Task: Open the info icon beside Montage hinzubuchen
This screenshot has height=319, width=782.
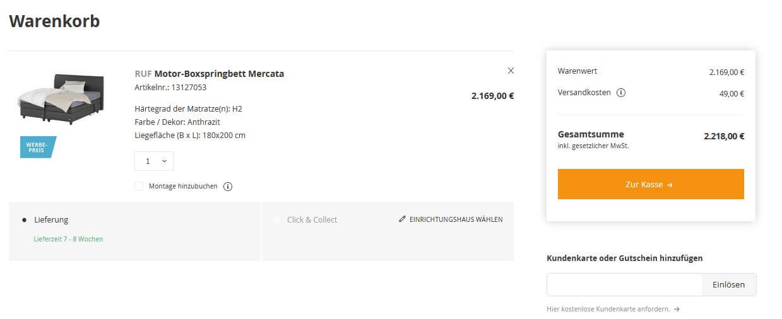Action: coord(228,187)
